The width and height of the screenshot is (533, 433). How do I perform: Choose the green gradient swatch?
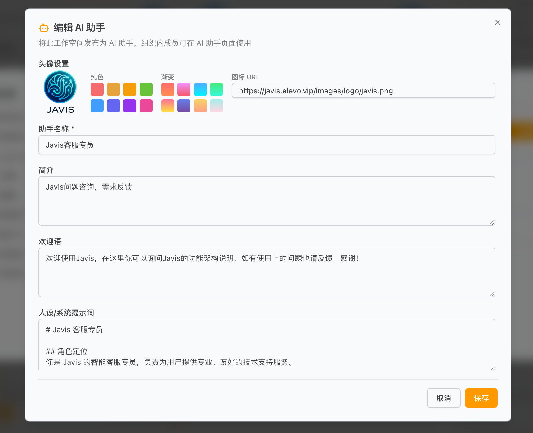point(217,89)
